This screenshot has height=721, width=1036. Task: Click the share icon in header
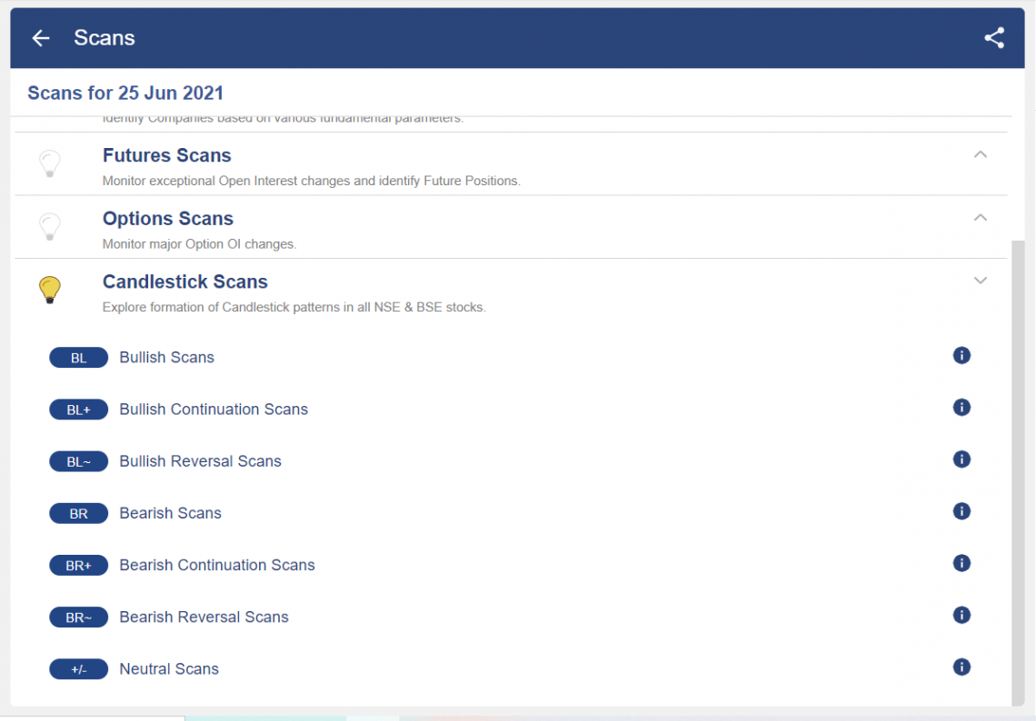click(x=994, y=38)
